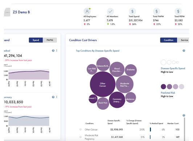Click the Predicted Risk legend label
193x141 pixels.
[x=168, y=93]
